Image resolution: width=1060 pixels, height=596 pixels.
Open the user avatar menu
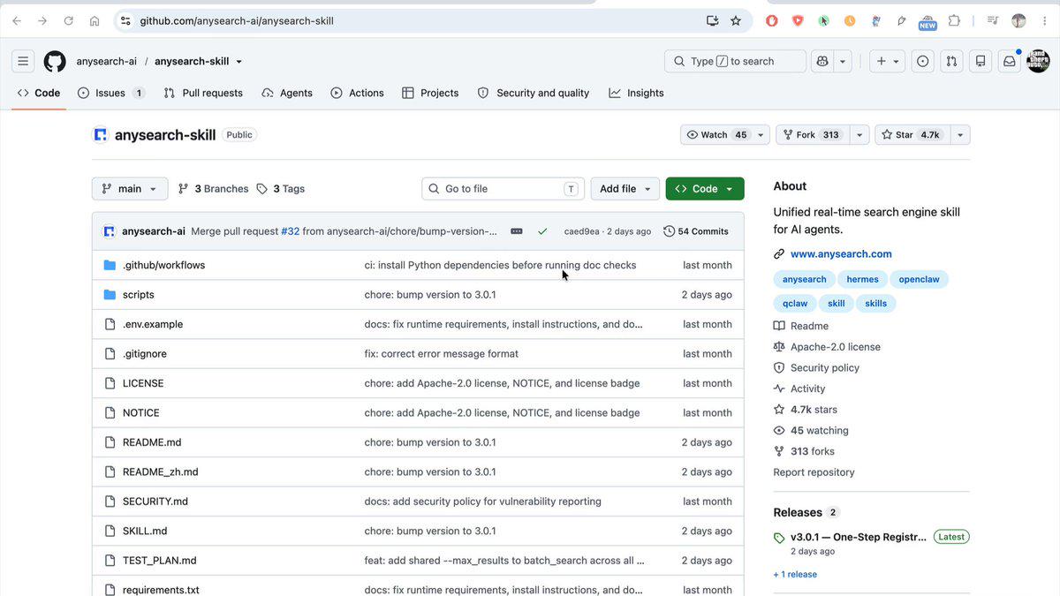pyautogui.click(x=1038, y=61)
